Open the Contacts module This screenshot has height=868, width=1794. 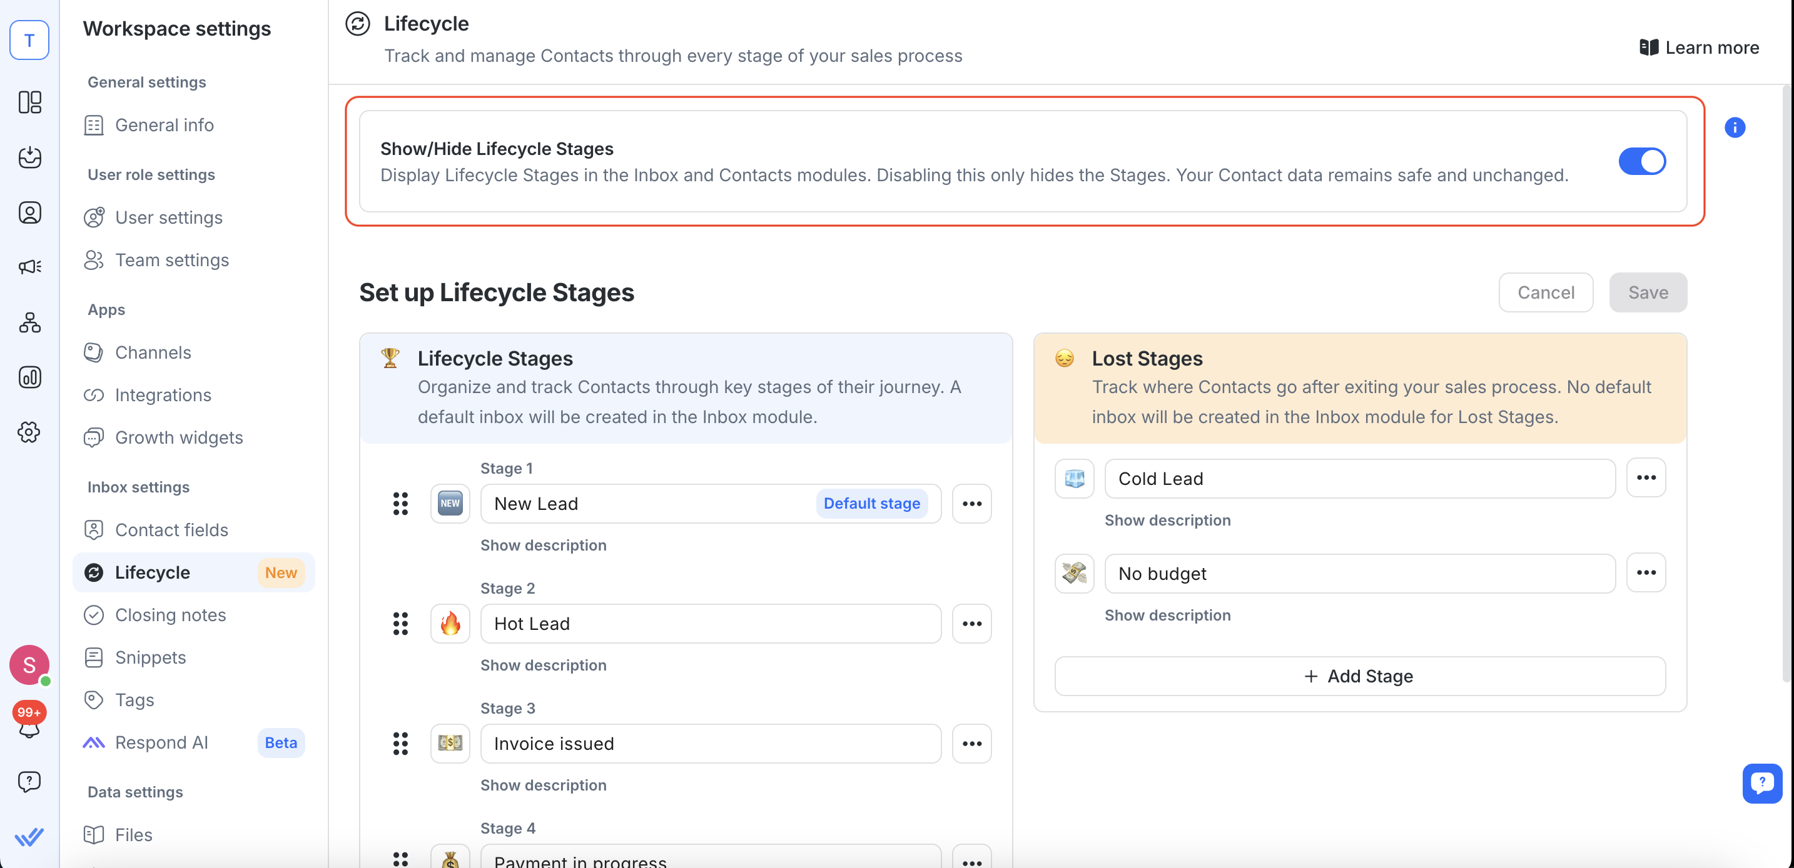[x=29, y=213]
